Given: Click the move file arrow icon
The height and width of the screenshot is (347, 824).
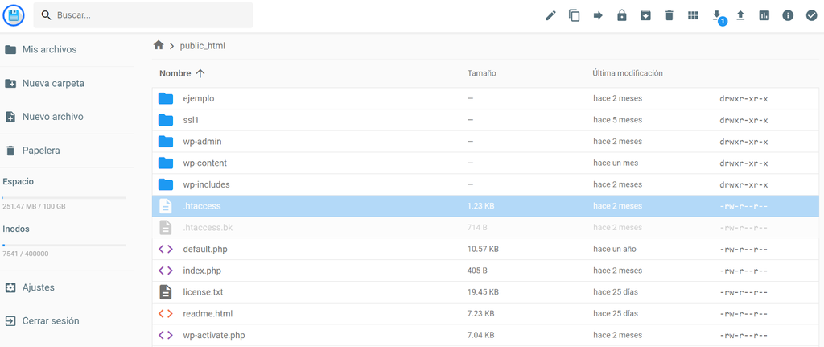Looking at the screenshot, I should [x=598, y=15].
